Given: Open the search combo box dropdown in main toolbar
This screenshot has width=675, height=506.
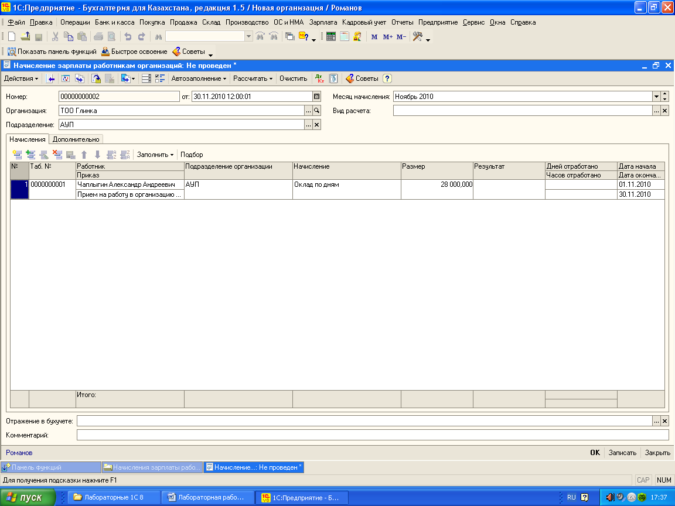Looking at the screenshot, I should coord(248,36).
